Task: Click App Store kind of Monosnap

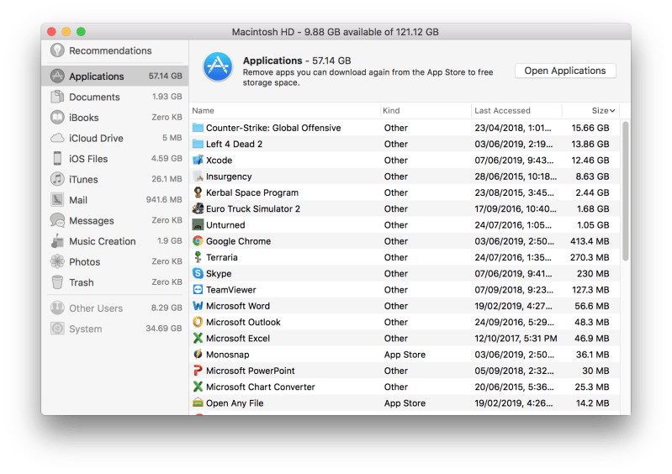Action: [405, 355]
